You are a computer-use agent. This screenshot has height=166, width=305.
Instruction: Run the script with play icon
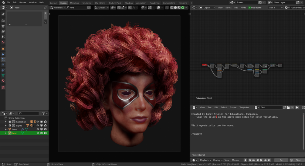pyautogui.click(x=297, y=107)
